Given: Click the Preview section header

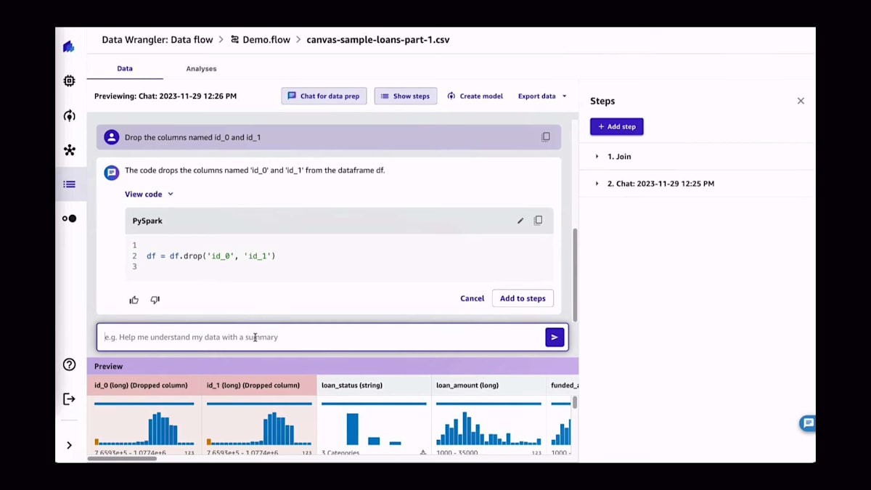Looking at the screenshot, I should (332, 366).
